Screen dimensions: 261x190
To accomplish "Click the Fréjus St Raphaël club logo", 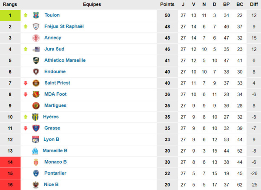I will [36, 26].
